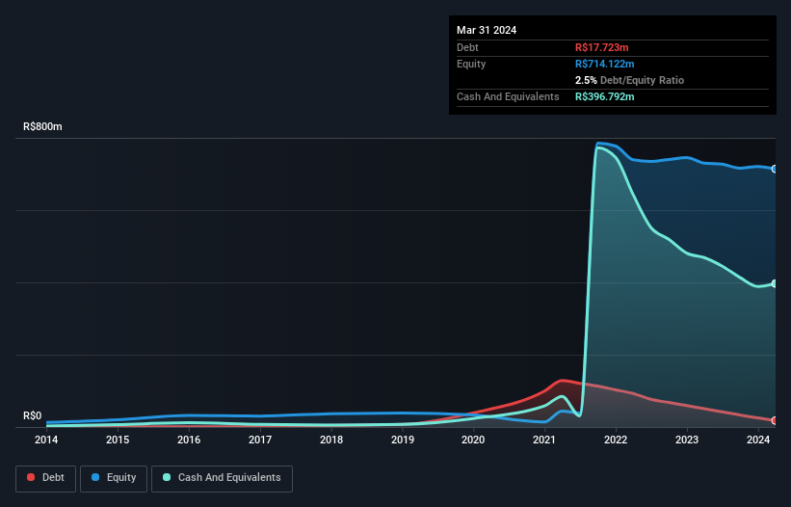Click the 2017 x-axis label

260,440
